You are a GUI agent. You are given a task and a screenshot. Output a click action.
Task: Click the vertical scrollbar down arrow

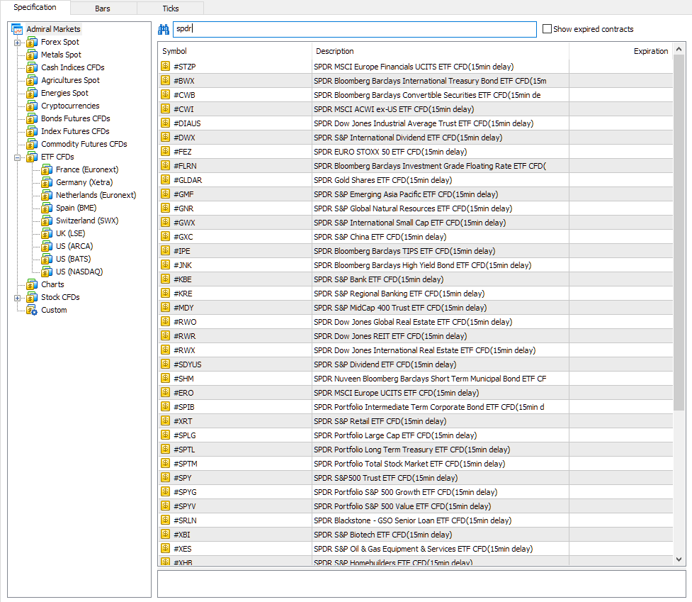click(679, 559)
